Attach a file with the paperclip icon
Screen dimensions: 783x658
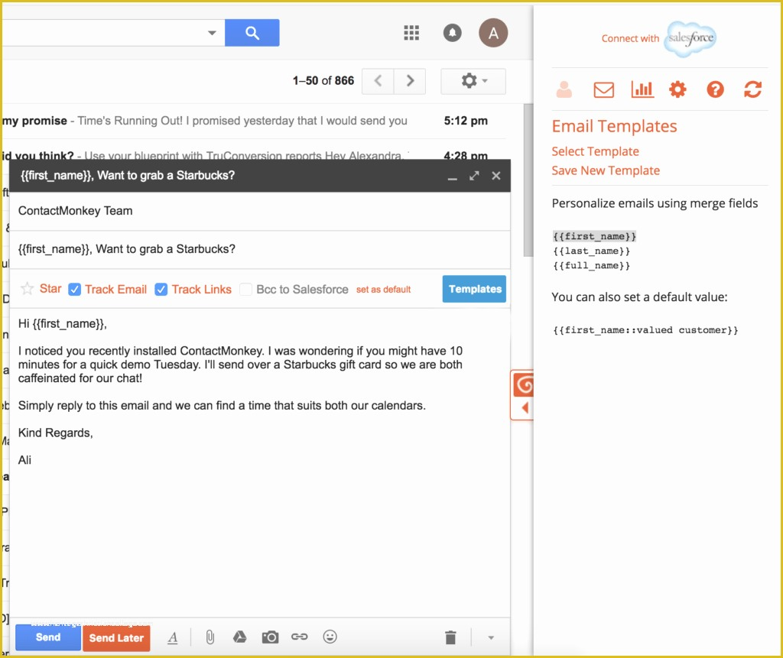point(210,637)
